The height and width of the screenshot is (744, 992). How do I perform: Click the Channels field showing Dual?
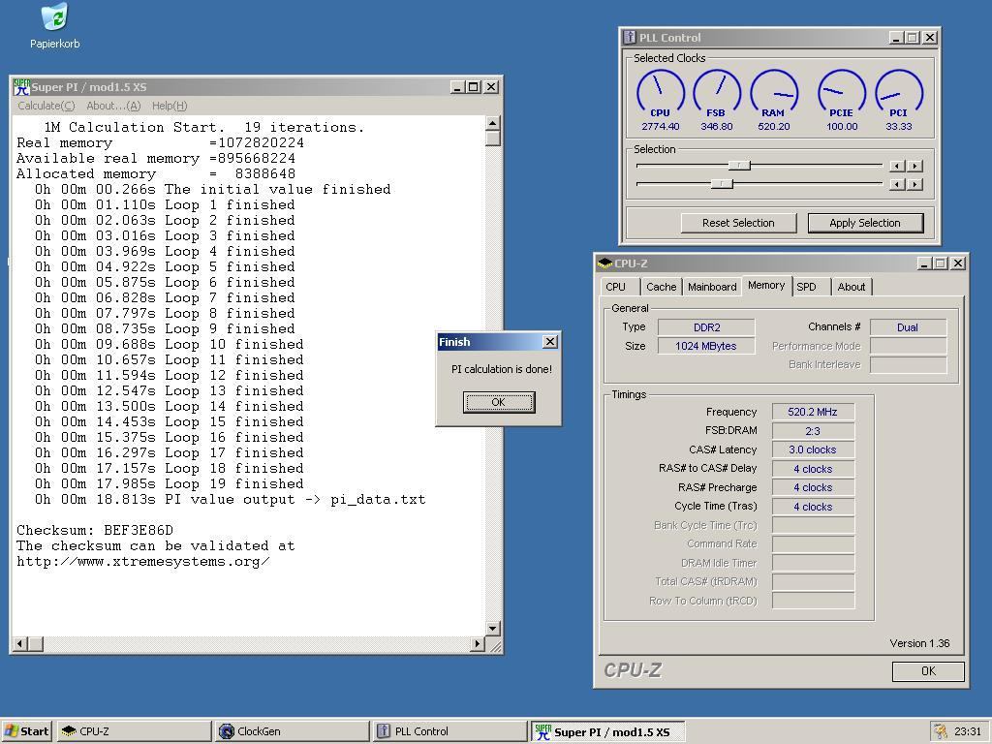click(908, 327)
